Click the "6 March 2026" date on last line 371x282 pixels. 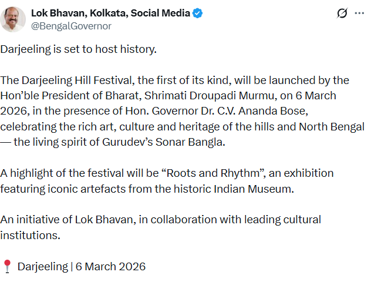110,266
